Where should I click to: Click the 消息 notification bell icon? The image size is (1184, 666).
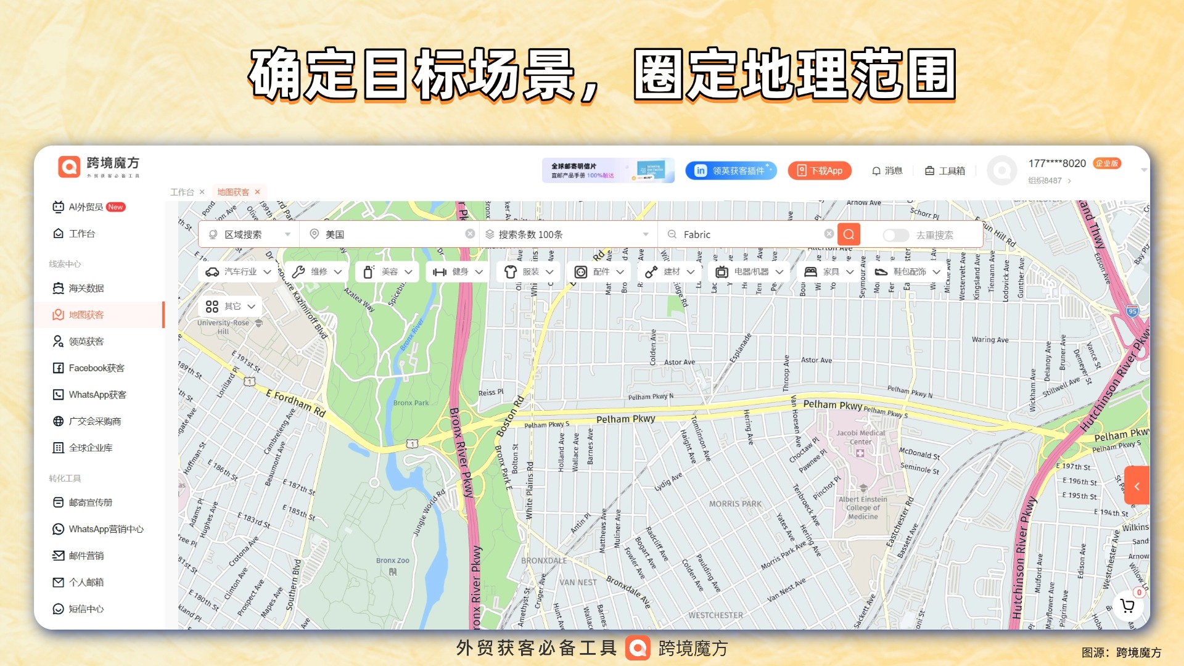(x=876, y=171)
